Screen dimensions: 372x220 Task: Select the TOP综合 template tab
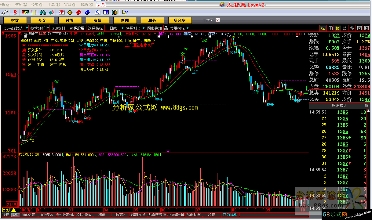click(47, 215)
